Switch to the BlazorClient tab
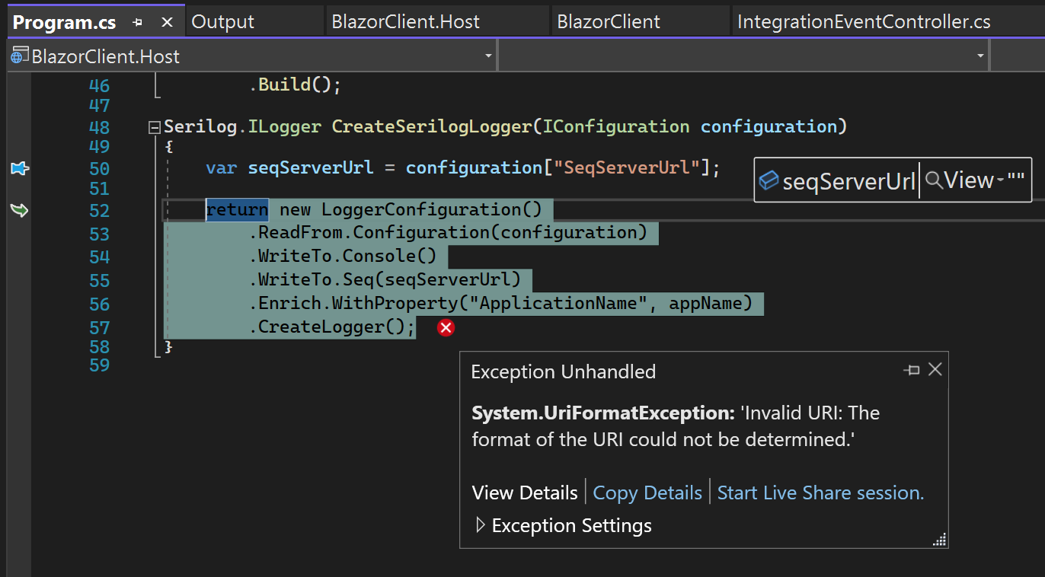1045x577 pixels. 607,21
